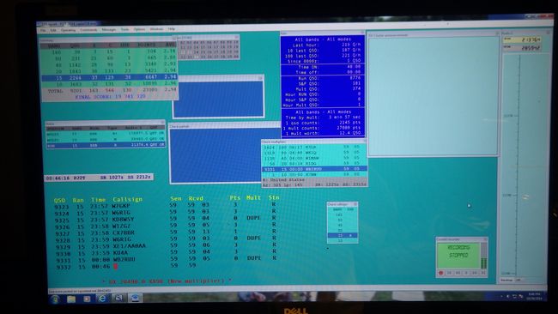The width and height of the screenshot is (558, 314).
Task: Open the Tools menu
Action: (x=124, y=29)
